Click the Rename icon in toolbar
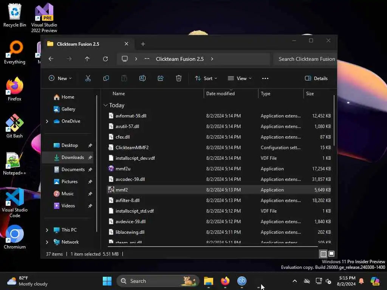The width and height of the screenshot is (387, 290). (142, 79)
